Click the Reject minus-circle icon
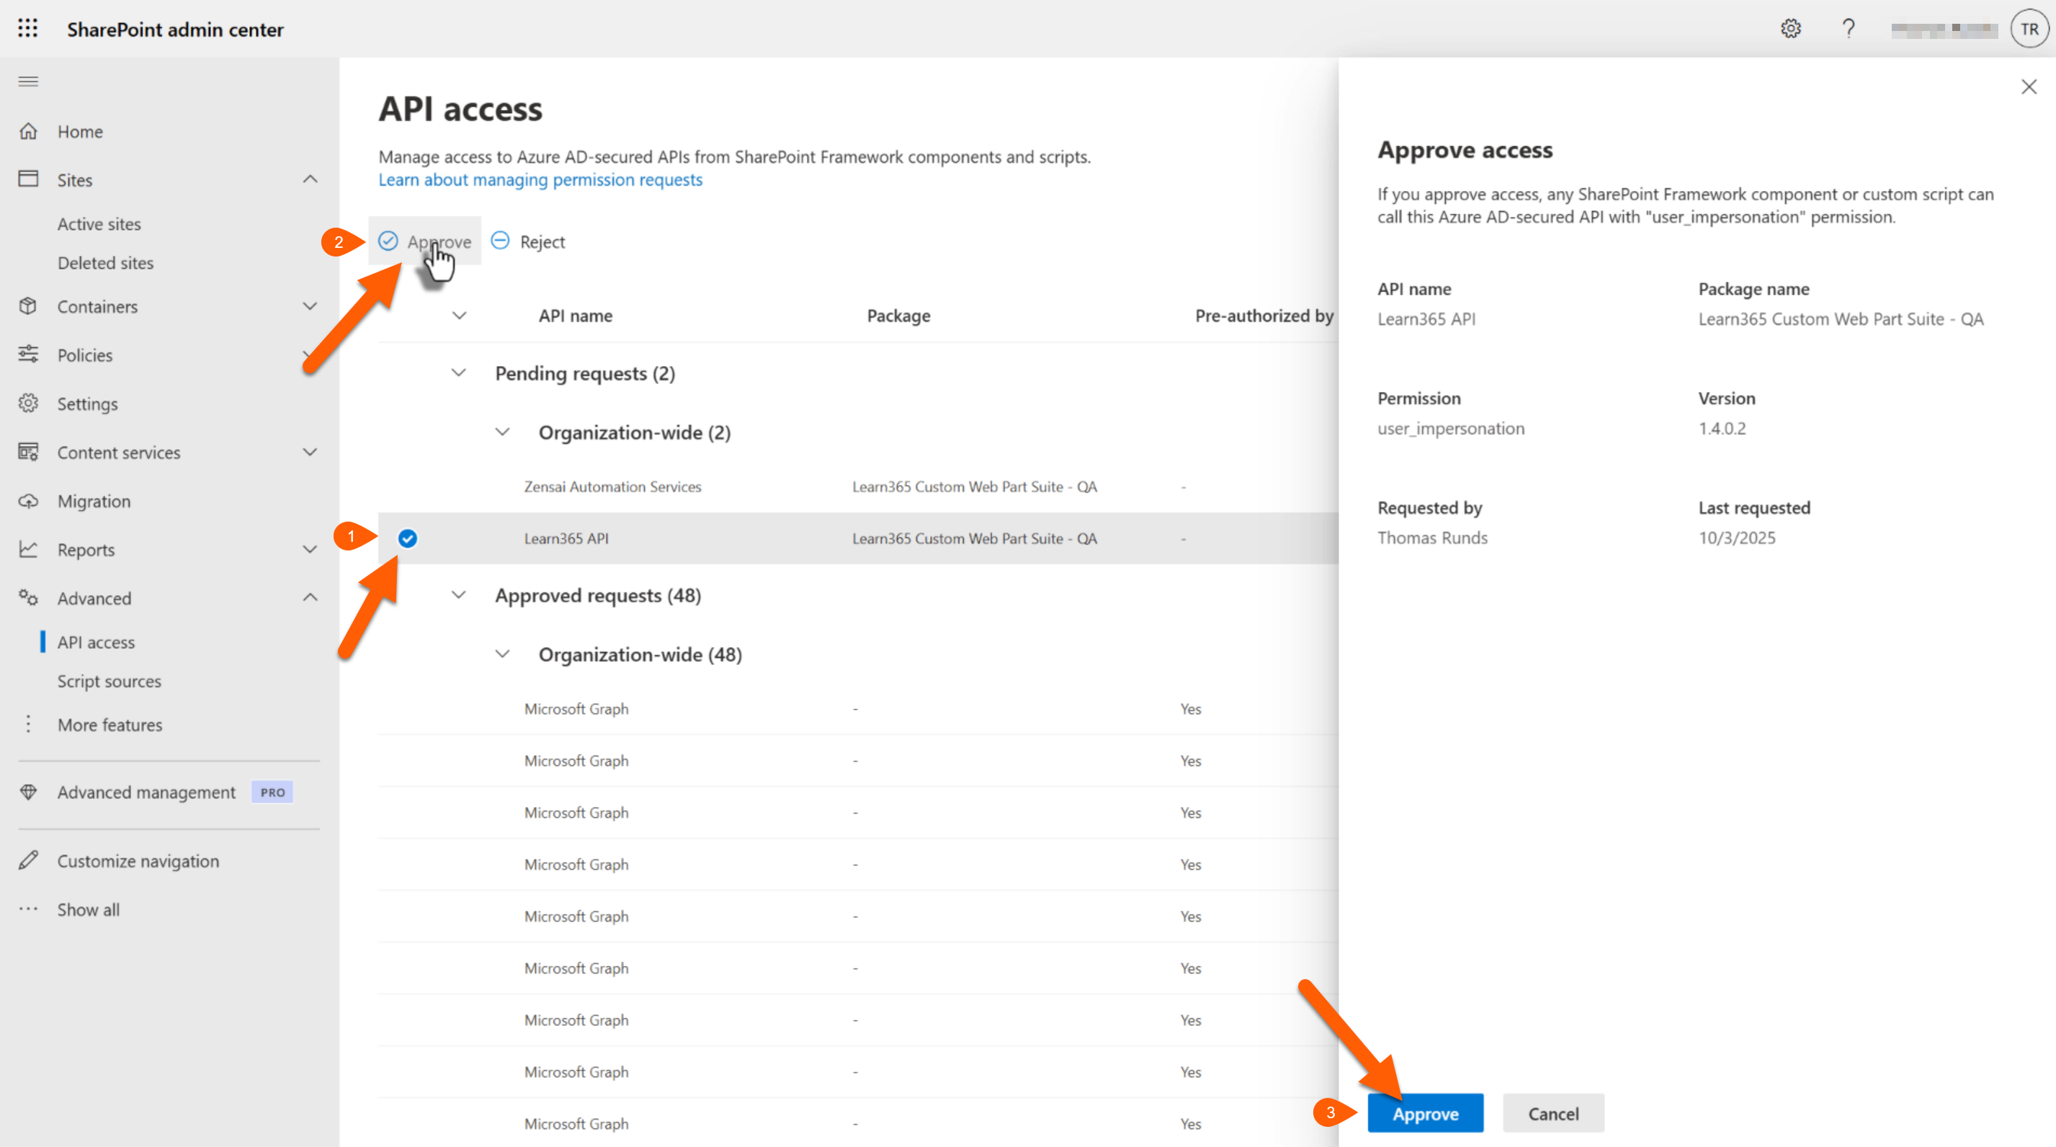The width and height of the screenshot is (2056, 1147). (500, 240)
